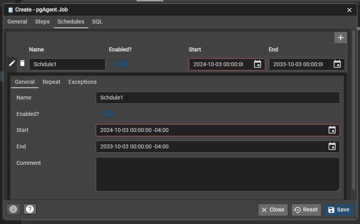The image size is (360, 224).
Task: Close the pgAgent Job dialog with X
Action: [349, 10]
